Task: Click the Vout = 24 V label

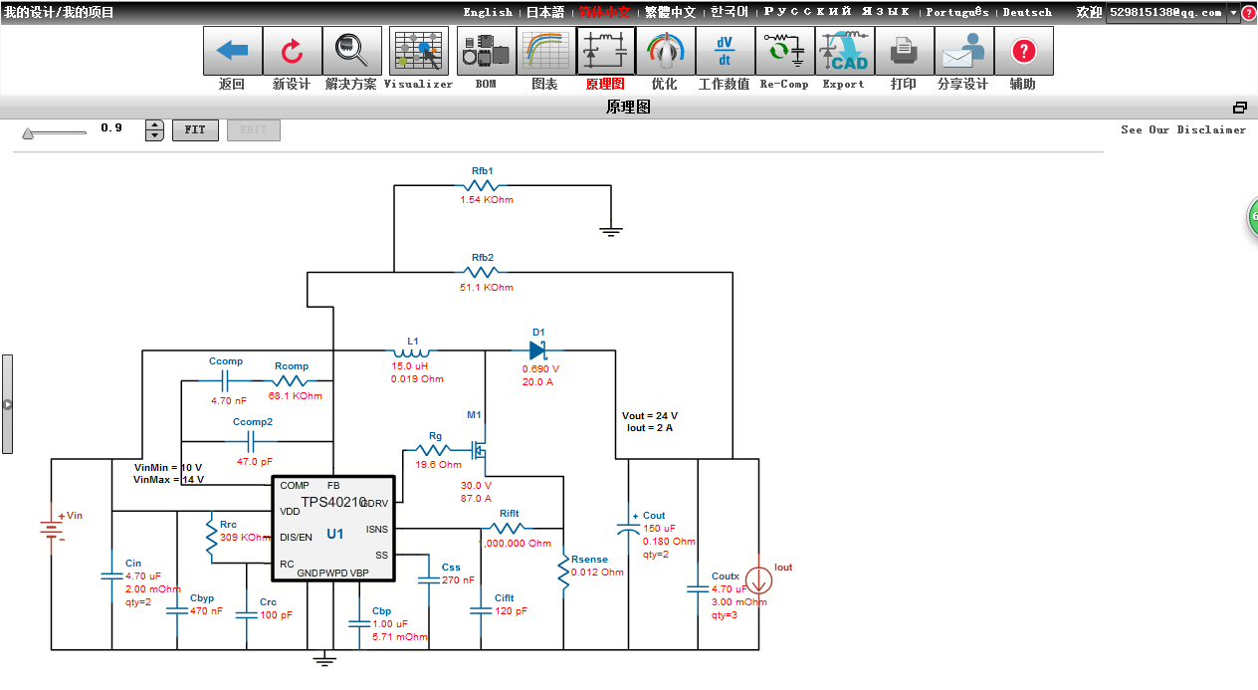Action: pyautogui.click(x=650, y=416)
